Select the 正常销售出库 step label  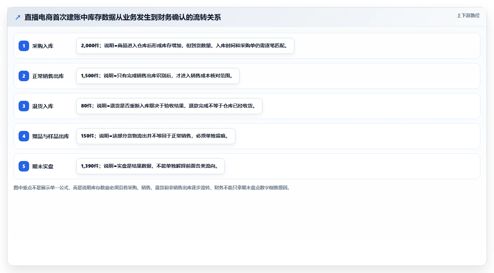(x=48, y=76)
